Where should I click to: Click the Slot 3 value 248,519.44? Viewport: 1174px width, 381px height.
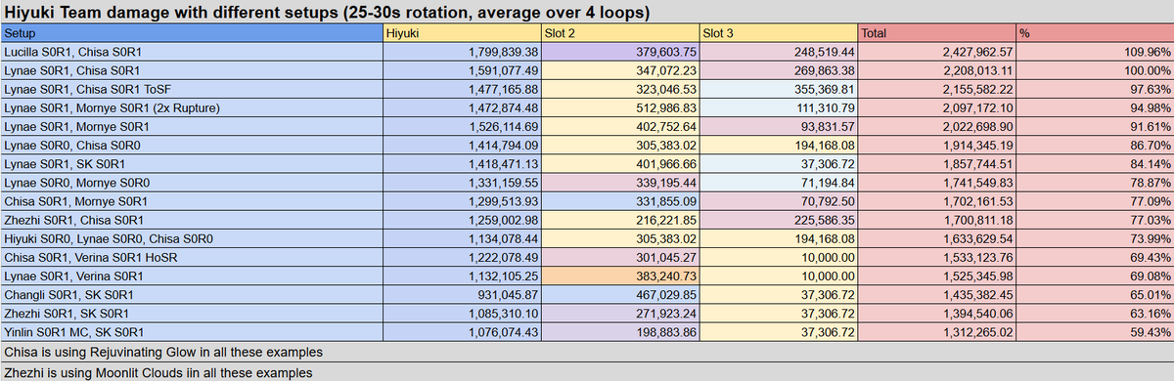[779, 52]
